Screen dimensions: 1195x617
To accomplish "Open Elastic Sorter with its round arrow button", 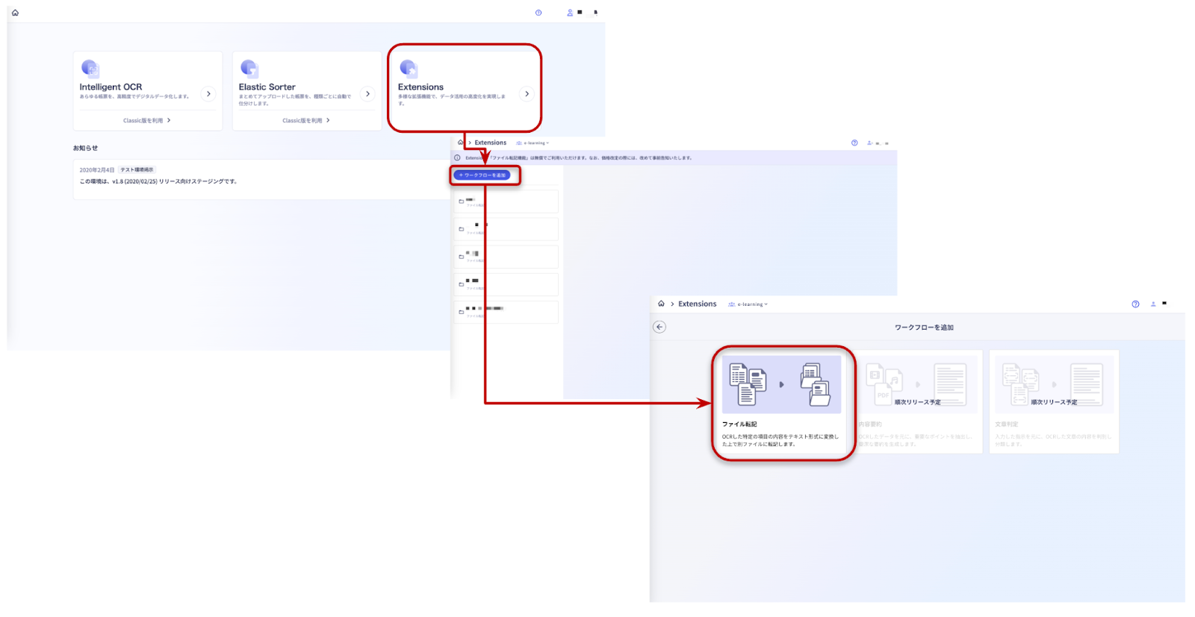I will 367,94.
